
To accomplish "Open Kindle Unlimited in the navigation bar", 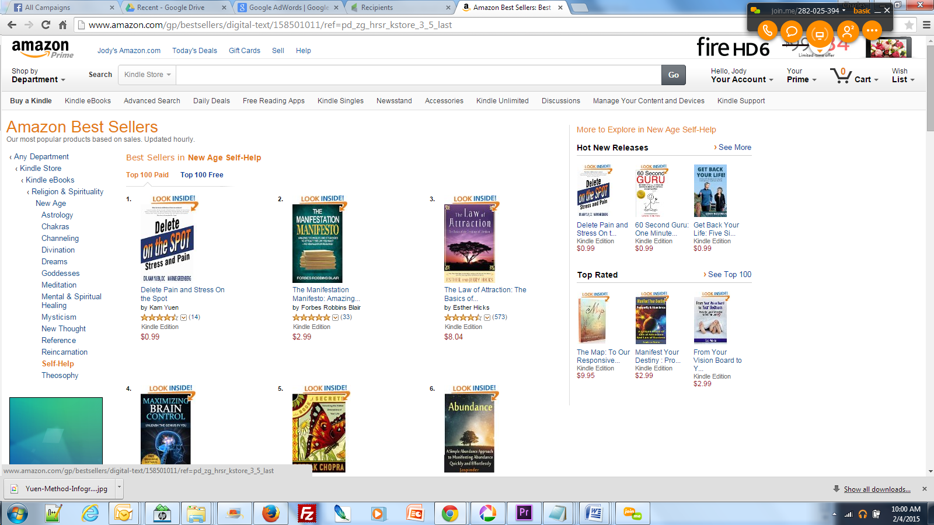I will click(x=502, y=101).
